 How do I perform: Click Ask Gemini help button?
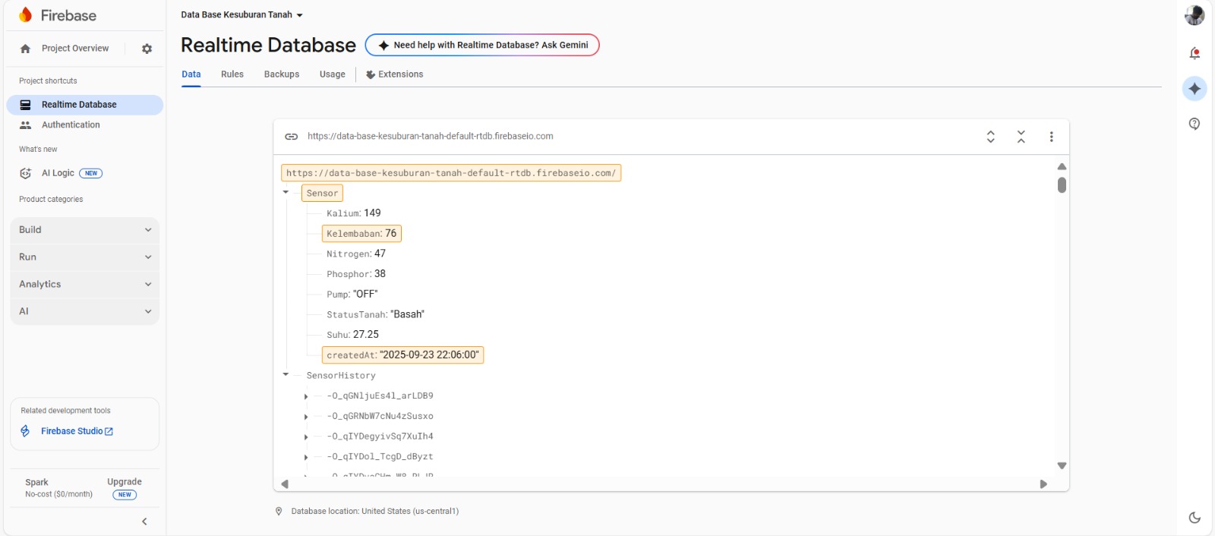coord(482,46)
